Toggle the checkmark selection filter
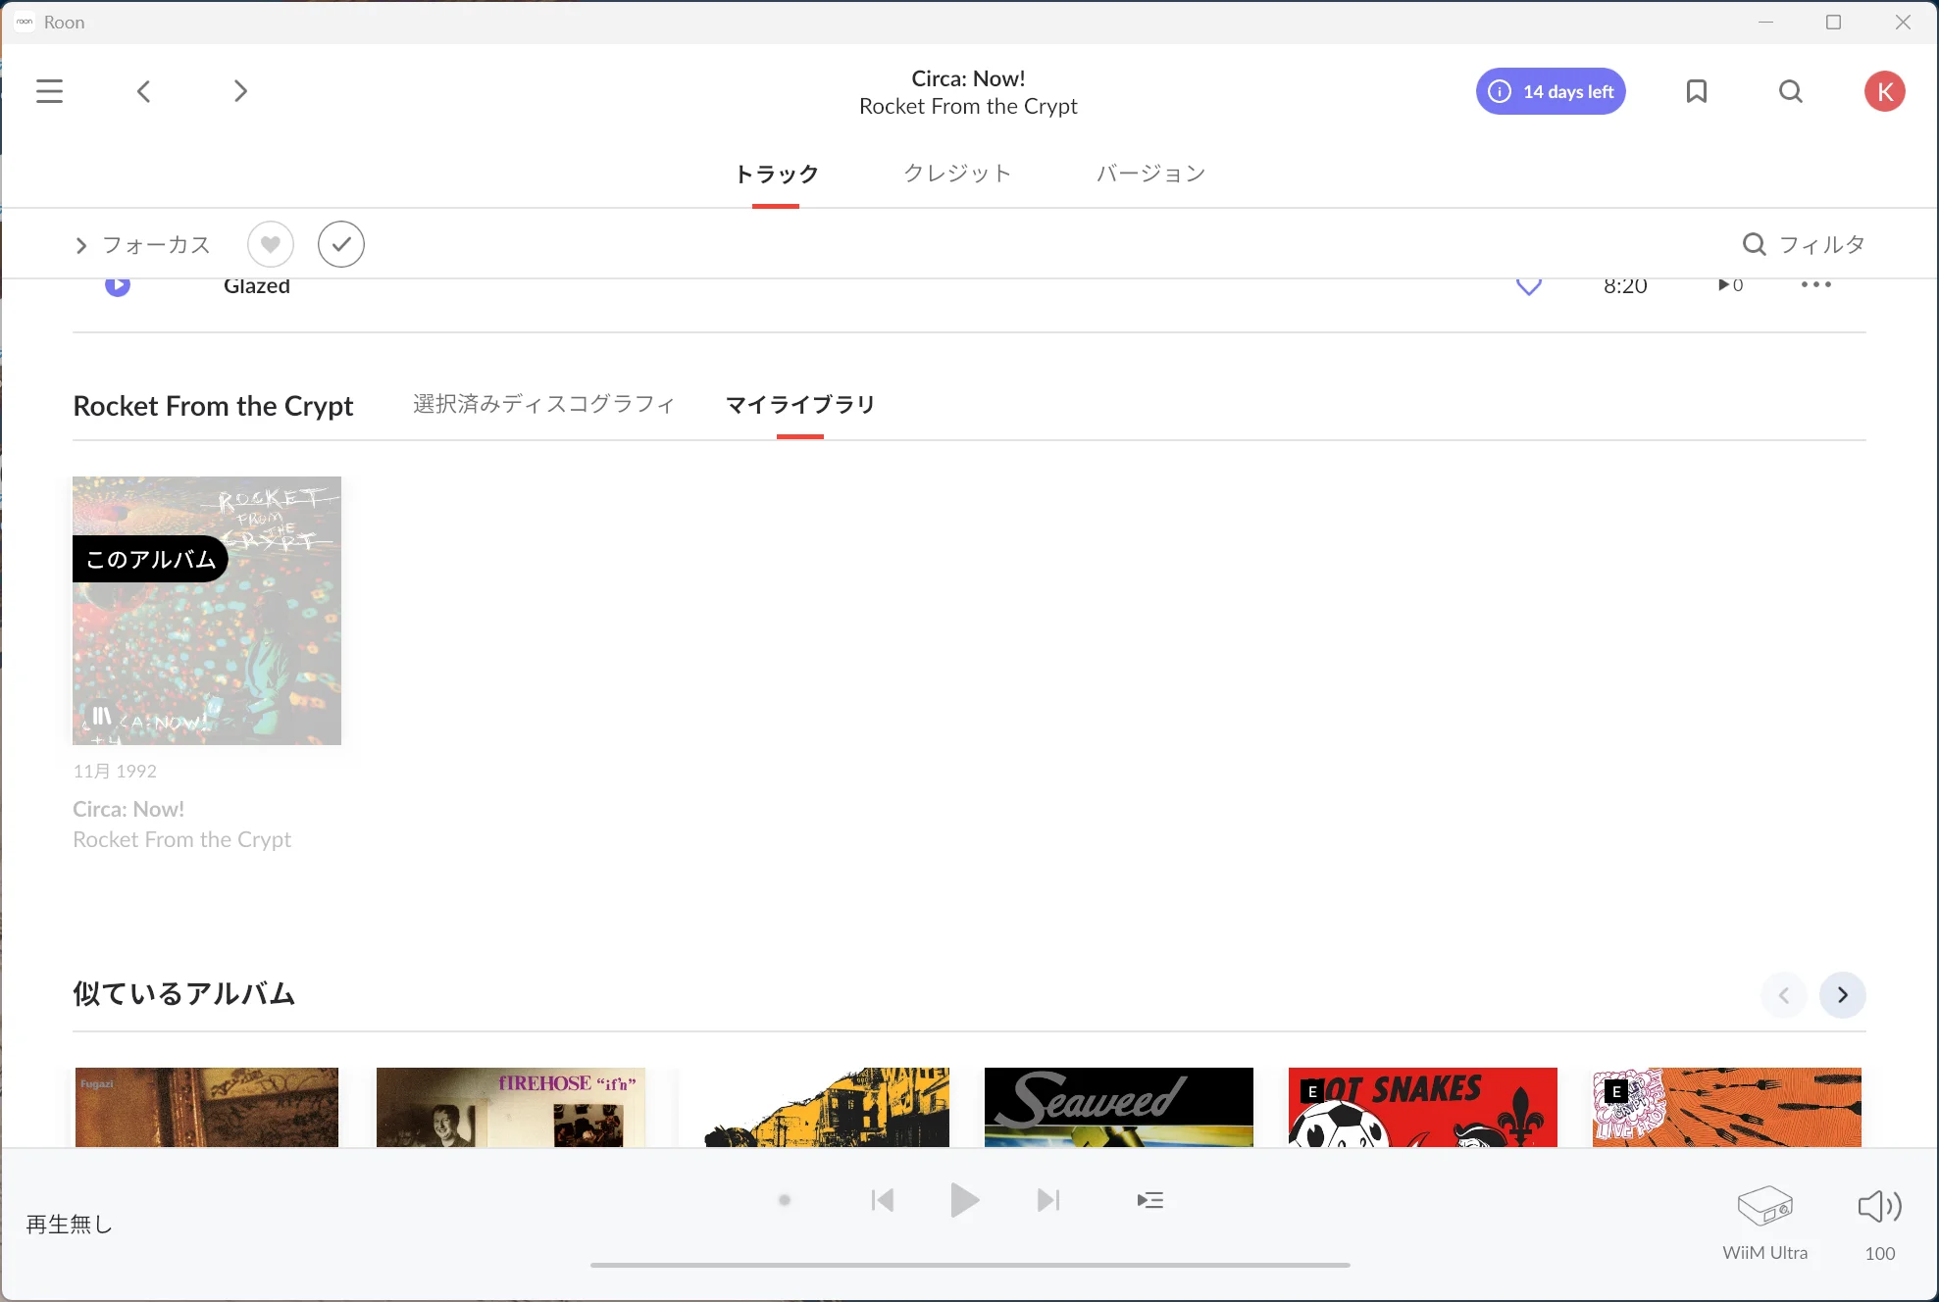Screen dimensions: 1939x1302 tap(340, 244)
